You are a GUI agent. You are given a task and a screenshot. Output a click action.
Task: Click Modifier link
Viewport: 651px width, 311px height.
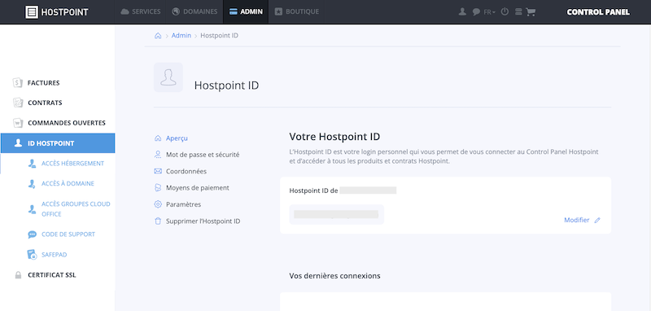tap(576, 220)
